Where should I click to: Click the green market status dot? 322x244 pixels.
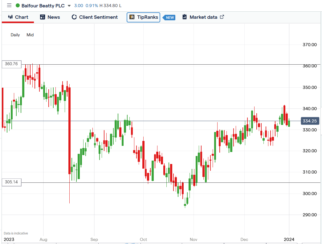[18, 6]
